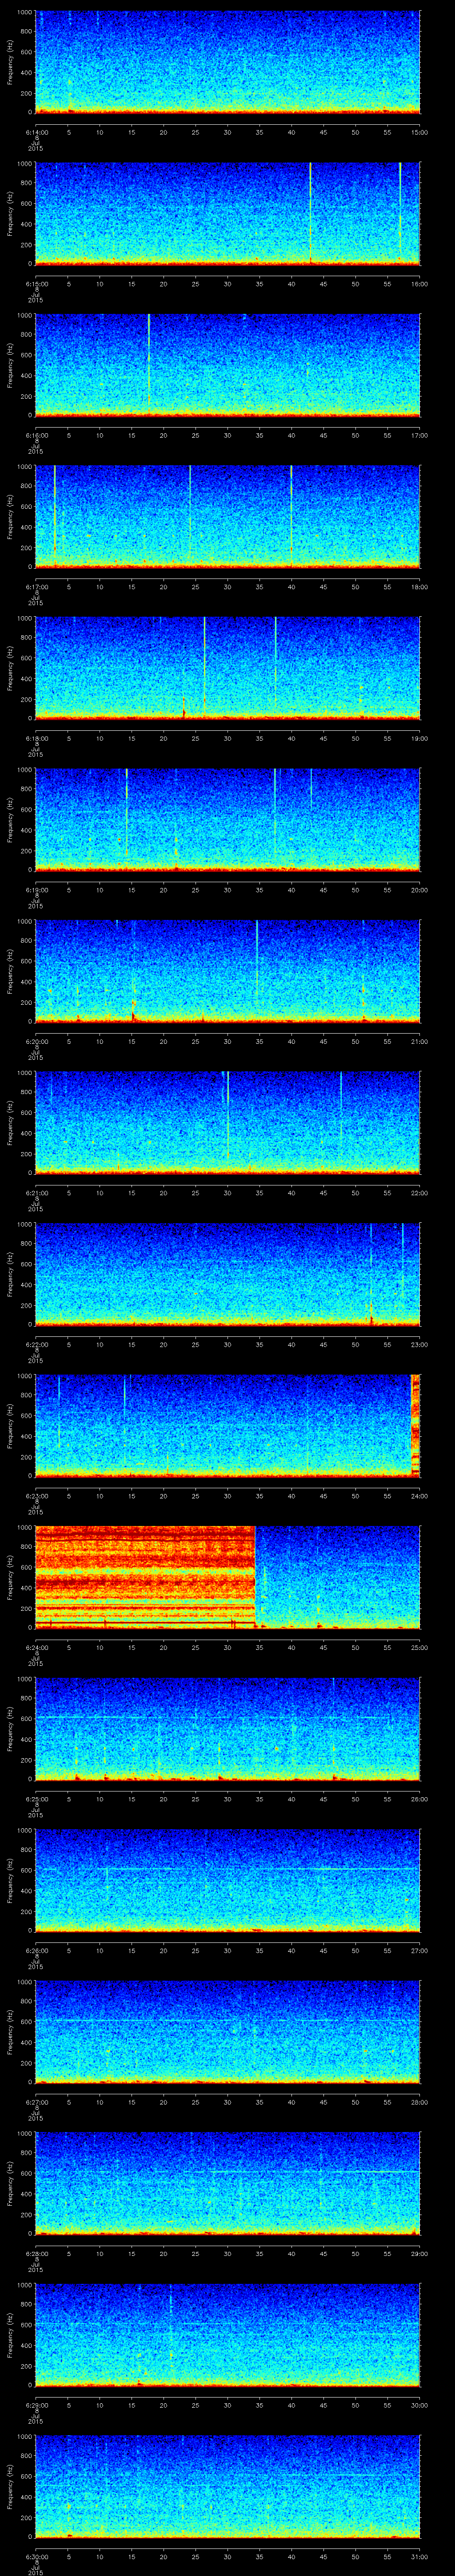Click the '6:28:00' start time label
Viewport: 455px width, 2576px height.
(x=37, y=2253)
